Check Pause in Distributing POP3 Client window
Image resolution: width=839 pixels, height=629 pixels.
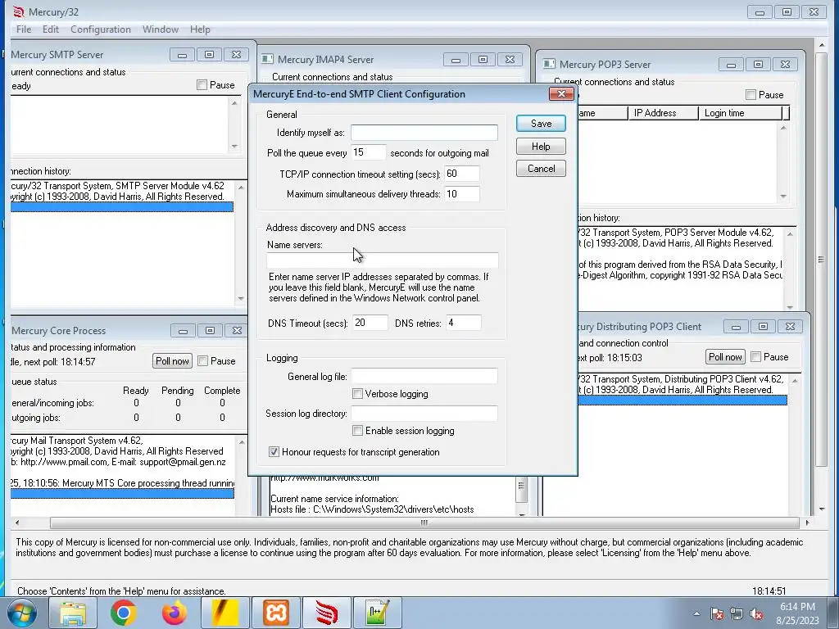coord(756,357)
